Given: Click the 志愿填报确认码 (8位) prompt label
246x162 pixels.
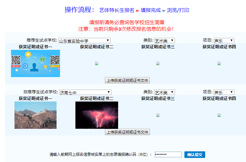Looking at the screenshot, I should [101, 155].
